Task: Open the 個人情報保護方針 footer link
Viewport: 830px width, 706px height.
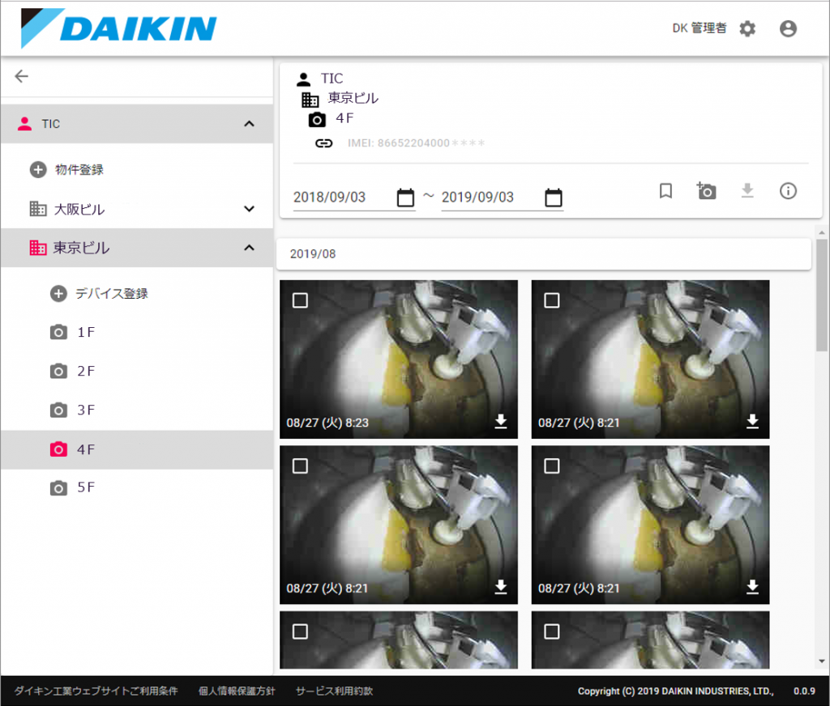Action: point(237,691)
